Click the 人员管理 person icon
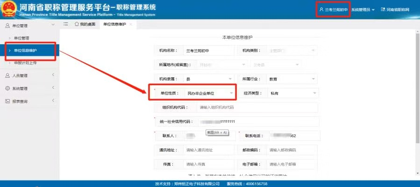The width and height of the screenshot is (420, 187). pyautogui.click(x=7, y=75)
